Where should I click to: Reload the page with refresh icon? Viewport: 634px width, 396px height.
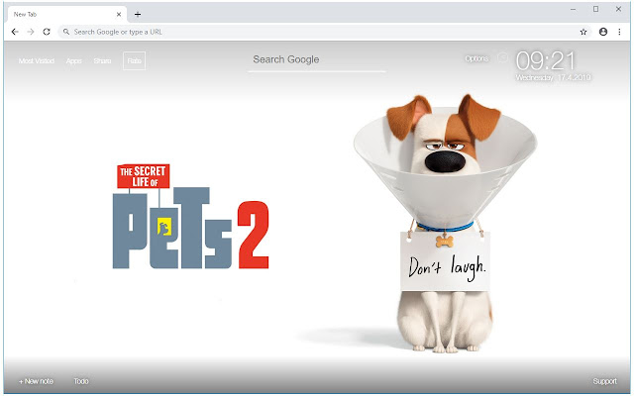click(47, 32)
